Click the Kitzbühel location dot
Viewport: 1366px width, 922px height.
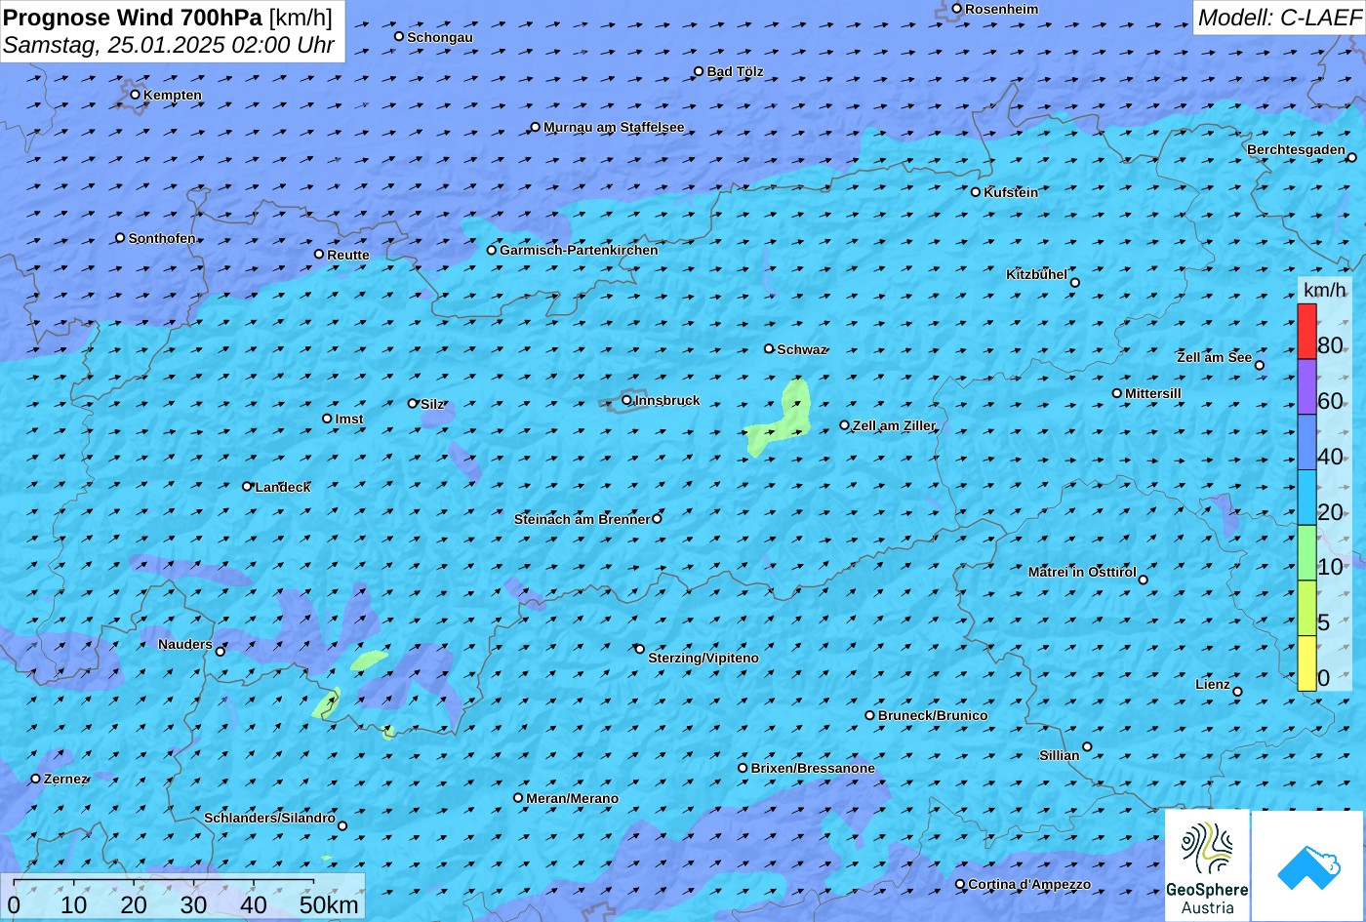pyautogui.click(x=1075, y=283)
